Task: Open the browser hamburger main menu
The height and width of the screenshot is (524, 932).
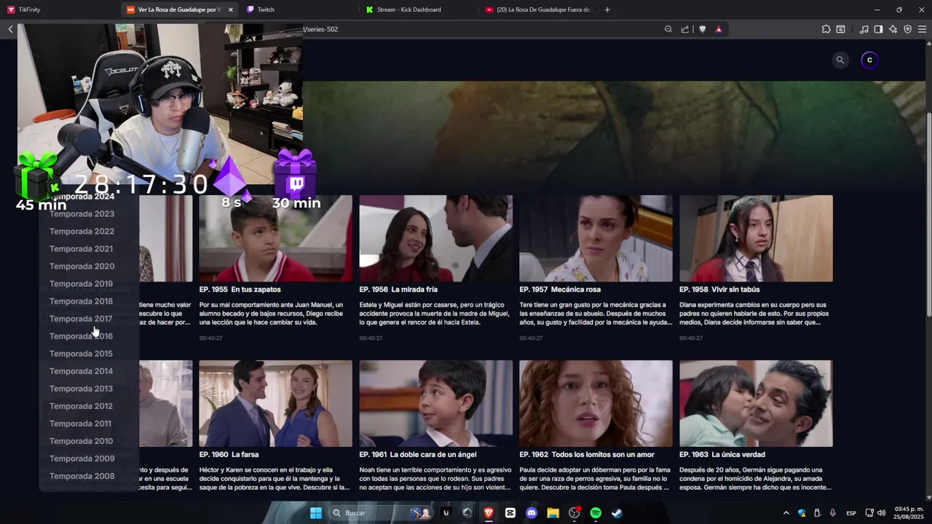Action: tap(922, 29)
